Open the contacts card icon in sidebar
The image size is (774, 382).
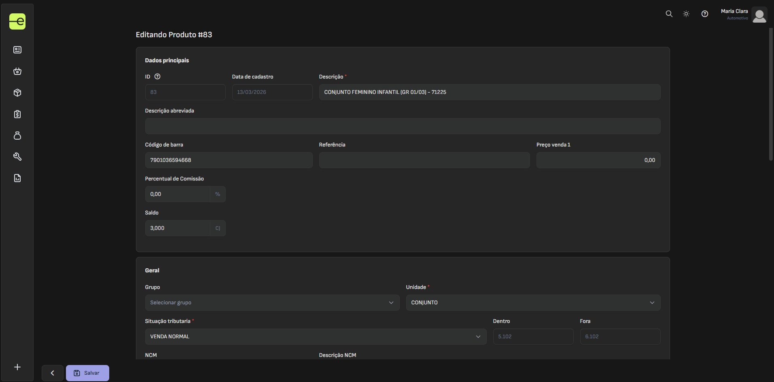[17, 50]
